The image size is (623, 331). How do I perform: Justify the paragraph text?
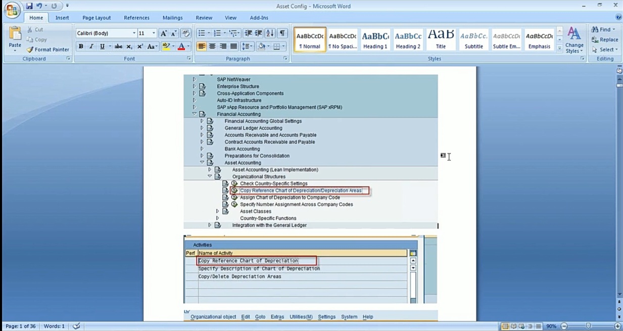(x=233, y=46)
